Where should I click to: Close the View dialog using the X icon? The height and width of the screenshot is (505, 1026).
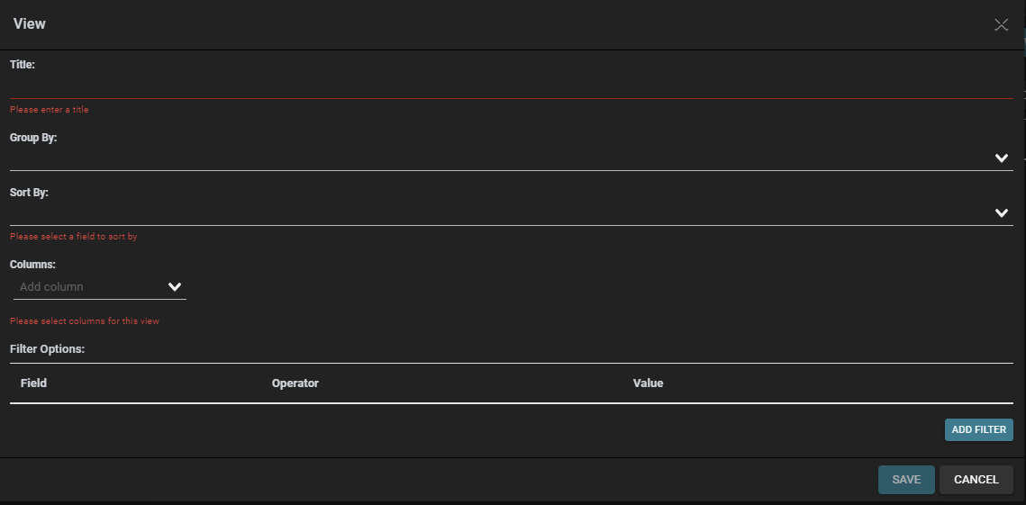[x=1001, y=25]
